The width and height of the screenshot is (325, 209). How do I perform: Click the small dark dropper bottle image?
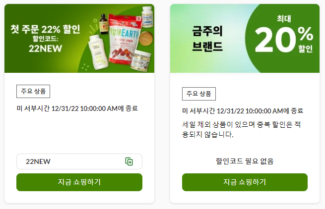[103, 24]
